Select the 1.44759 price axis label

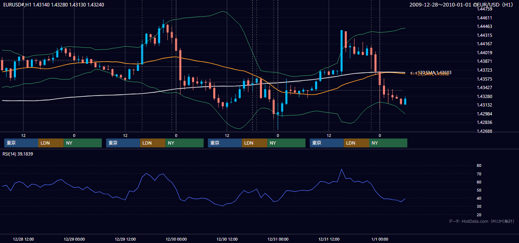tap(484, 9)
